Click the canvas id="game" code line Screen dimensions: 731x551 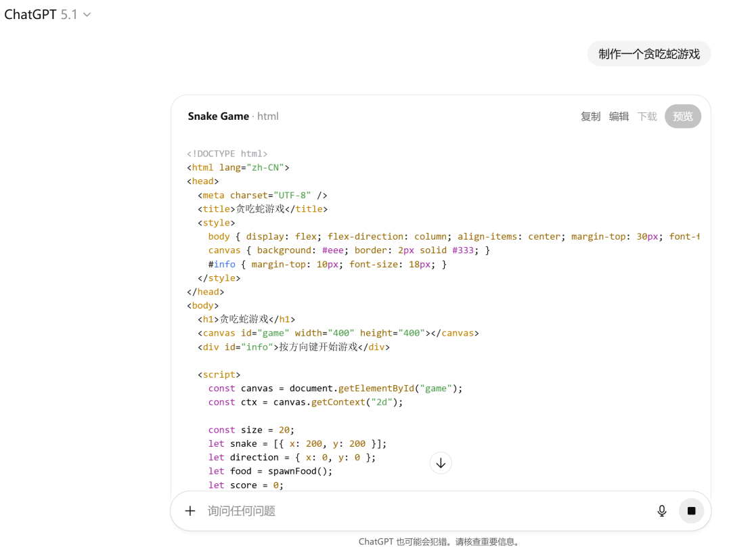tap(338, 333)
